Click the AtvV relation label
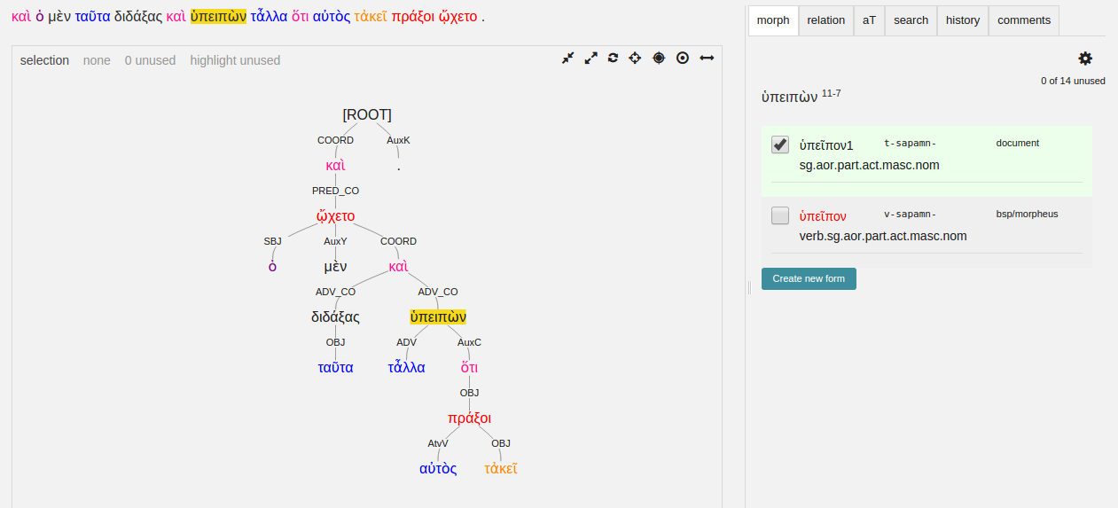 pyautogui.click(x=438, y=443)
